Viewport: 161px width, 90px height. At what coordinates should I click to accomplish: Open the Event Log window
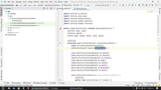(138, 83)
